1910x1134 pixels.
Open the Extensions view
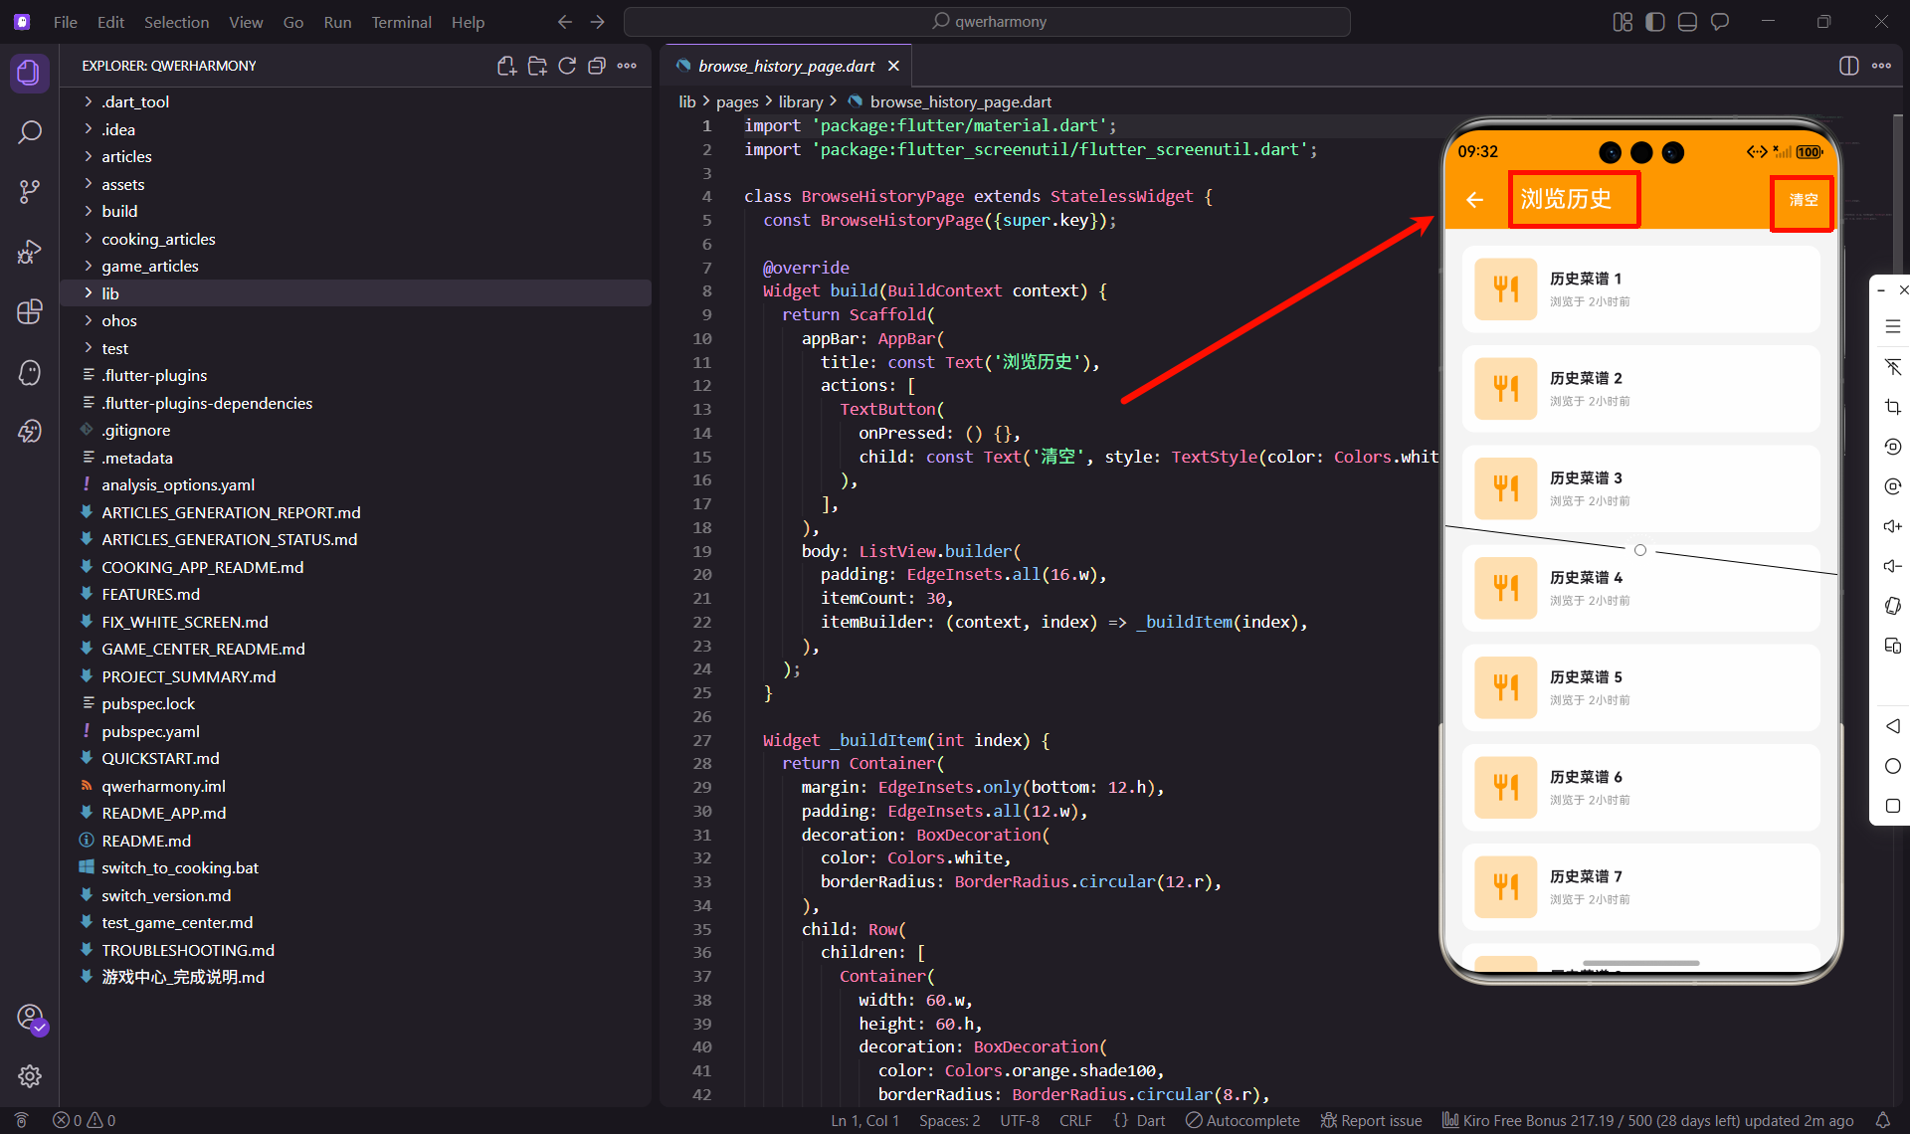point(29,311)
